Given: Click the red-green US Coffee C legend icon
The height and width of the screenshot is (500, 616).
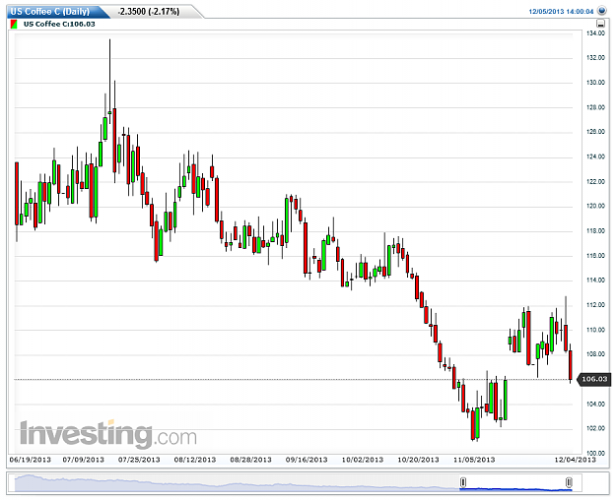Looking at the screenshot, I should [14, 25].
